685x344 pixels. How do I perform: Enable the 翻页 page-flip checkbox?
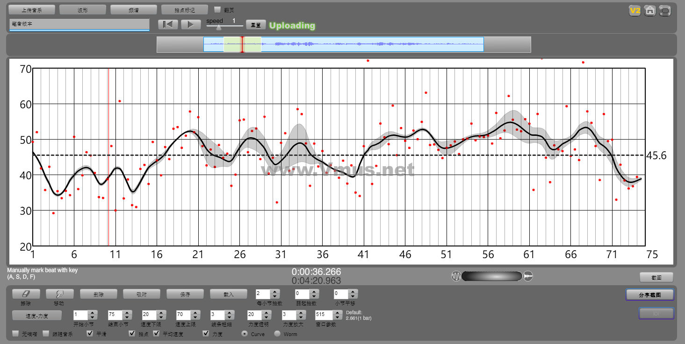point(217,9)
